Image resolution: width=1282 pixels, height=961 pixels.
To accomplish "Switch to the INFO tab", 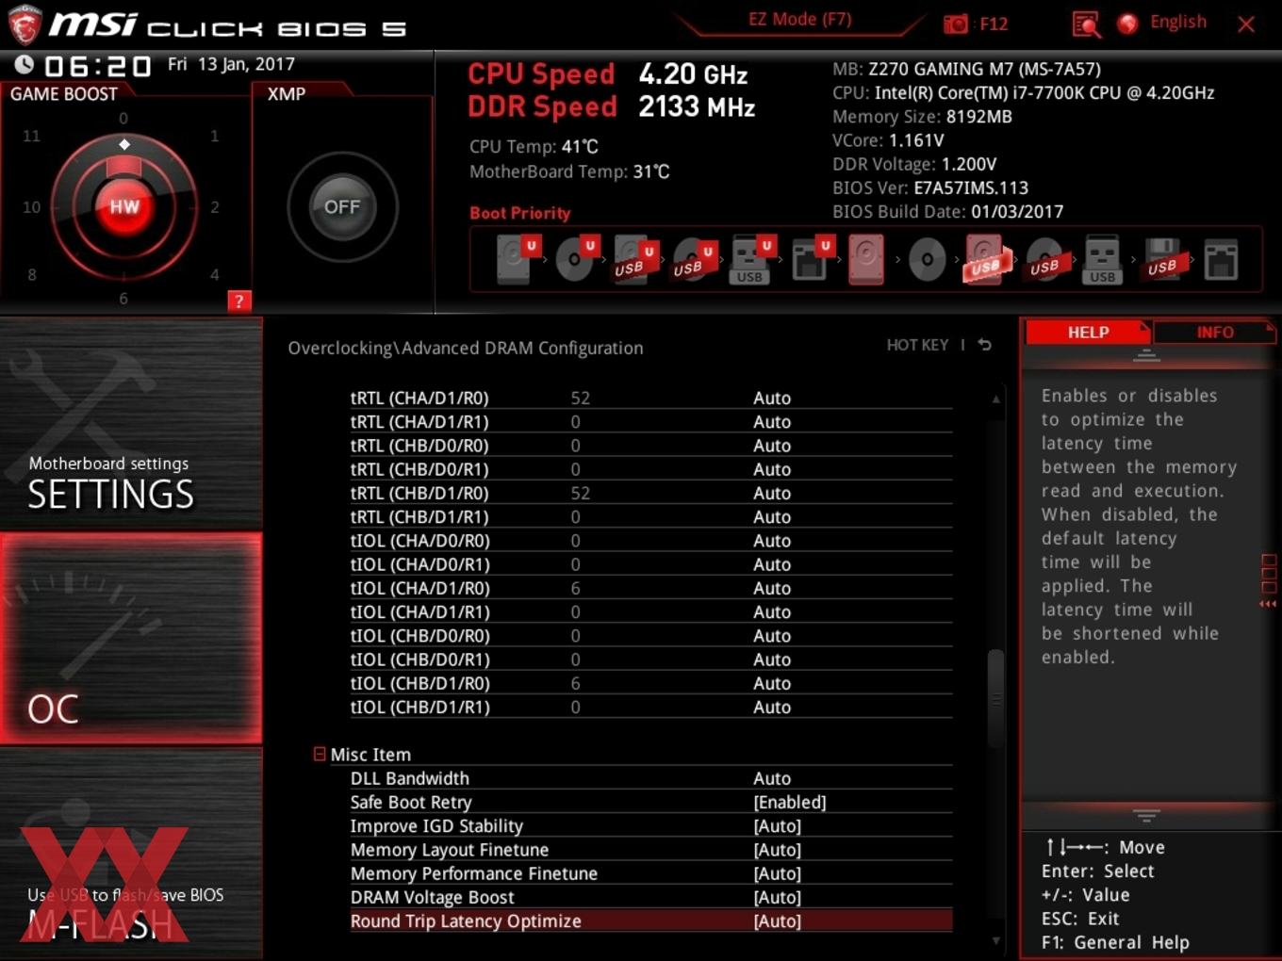I will click(1215, 332).
